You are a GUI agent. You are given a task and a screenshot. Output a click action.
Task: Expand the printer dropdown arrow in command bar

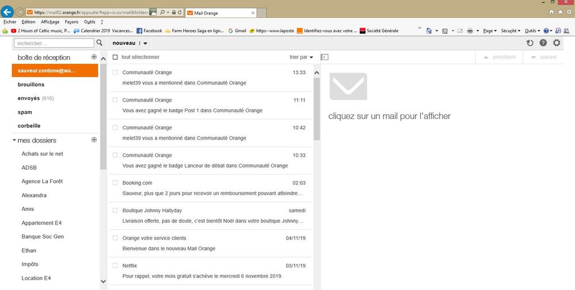point(478,30)
